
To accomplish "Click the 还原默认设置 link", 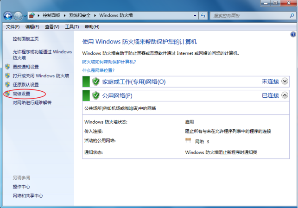I will click(x=25, y=84).
